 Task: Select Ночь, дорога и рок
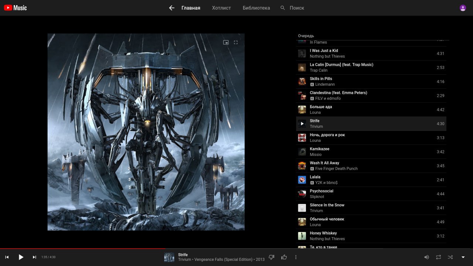tap(327, 135)
